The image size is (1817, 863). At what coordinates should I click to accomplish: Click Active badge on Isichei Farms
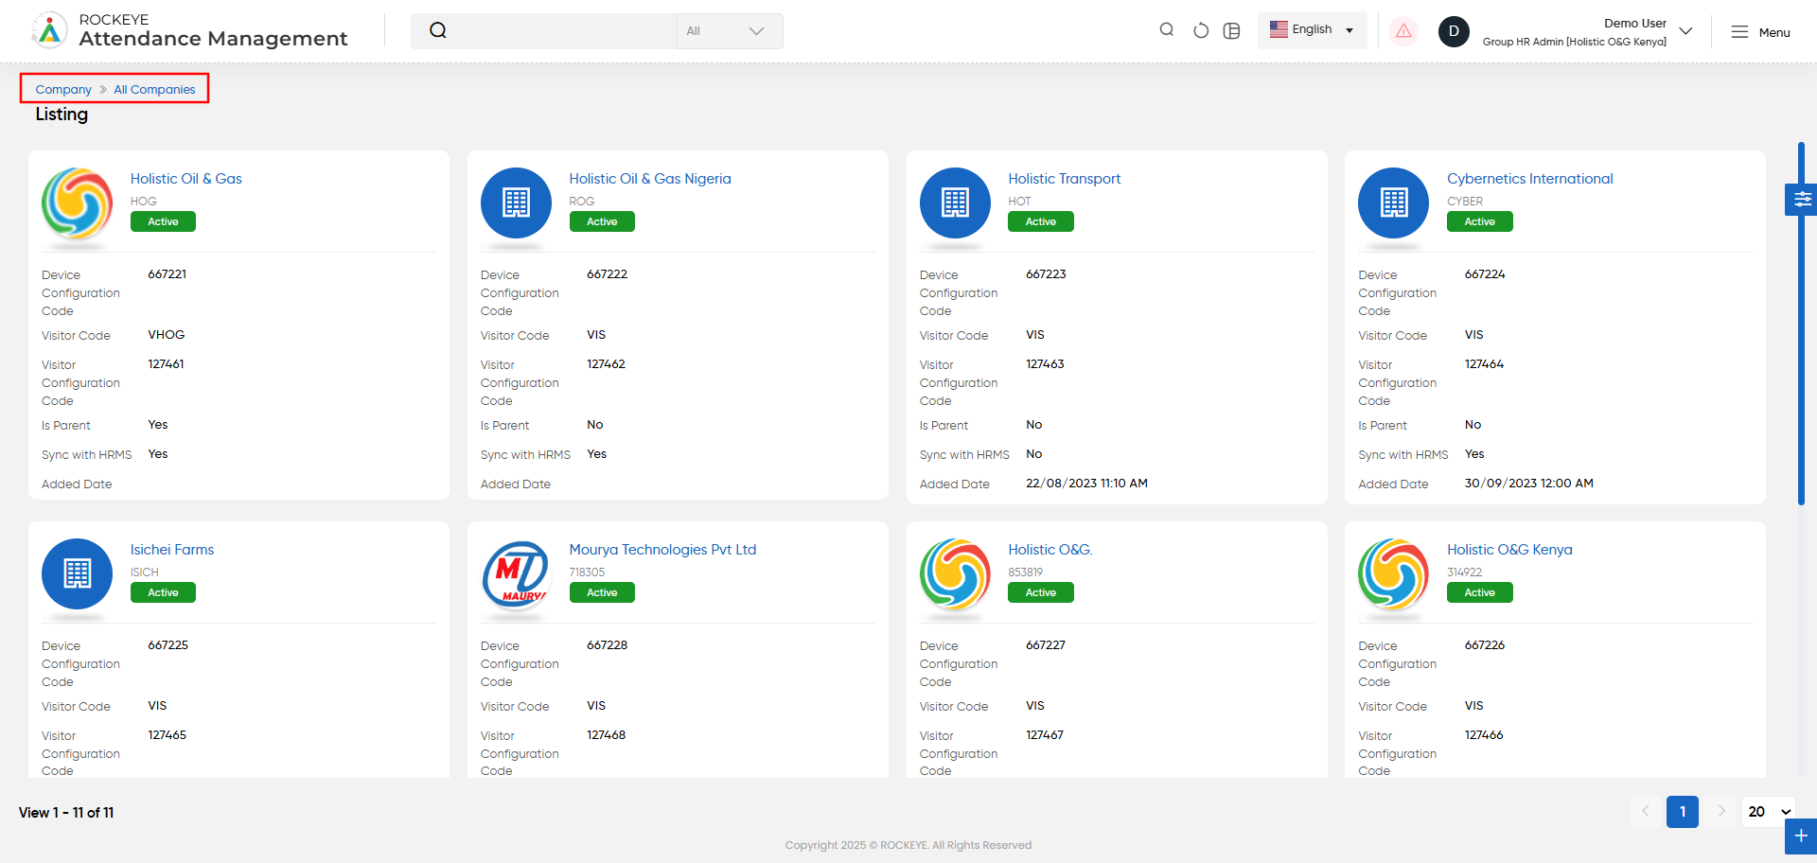[163, 592]
